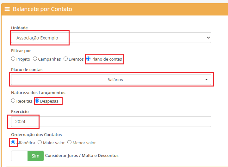Choose Receitas as the transaction nature
Screen dimensions: 228x167
[13, 101]
